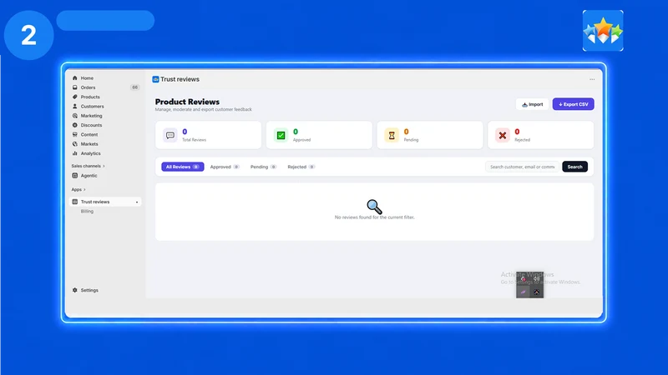Screen dimensions: 668x375
Task: Select the All Reviews tab
Action: 182,167
